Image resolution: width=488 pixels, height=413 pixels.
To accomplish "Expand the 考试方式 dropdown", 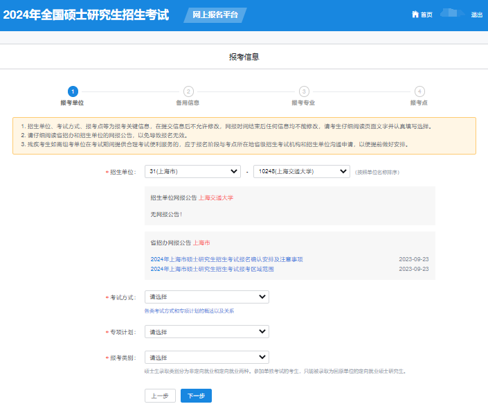I will 206,297.
